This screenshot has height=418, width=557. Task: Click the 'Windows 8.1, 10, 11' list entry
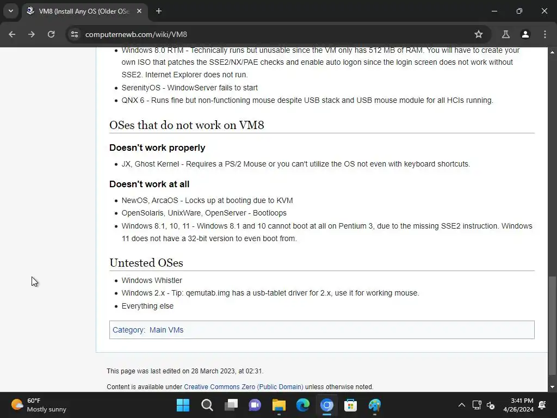(327, 232)
